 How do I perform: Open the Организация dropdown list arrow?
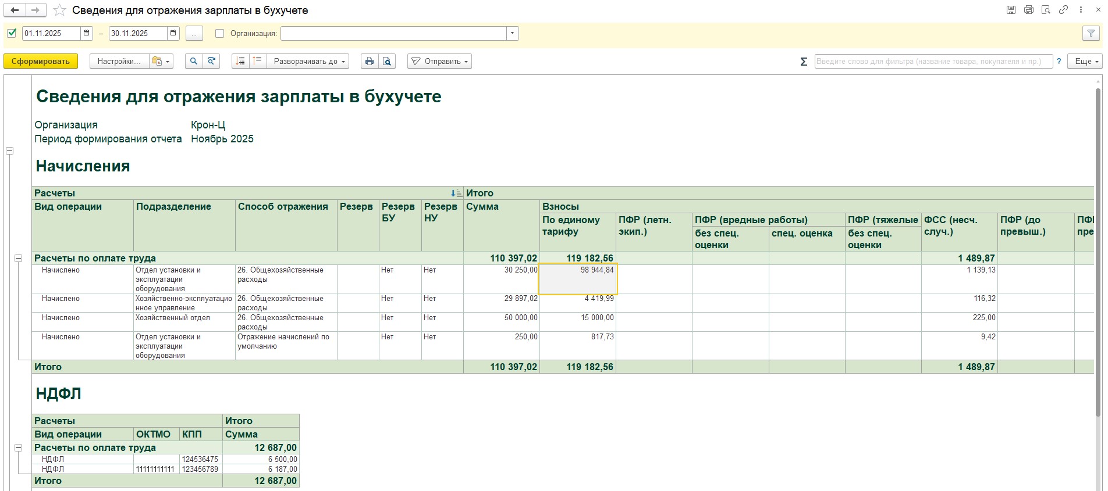[512, 34]
